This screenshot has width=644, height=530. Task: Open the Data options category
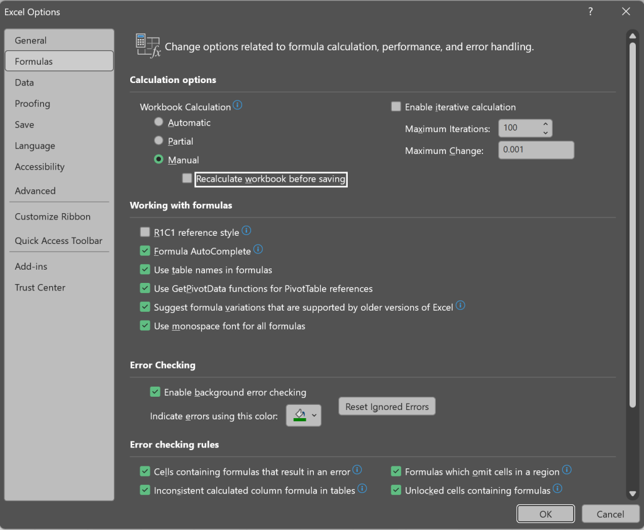(59, 82)
